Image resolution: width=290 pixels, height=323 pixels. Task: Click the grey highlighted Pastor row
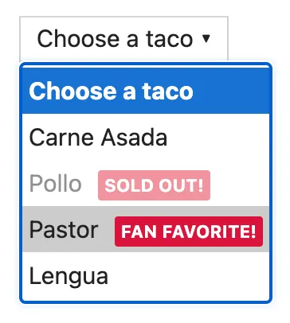pyautogui.click(x=146, y=229)
